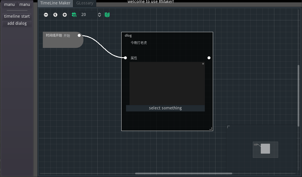Click the dark text area inside dlog node
Viewport: 302px width, 177px height.
click(167, 83)
